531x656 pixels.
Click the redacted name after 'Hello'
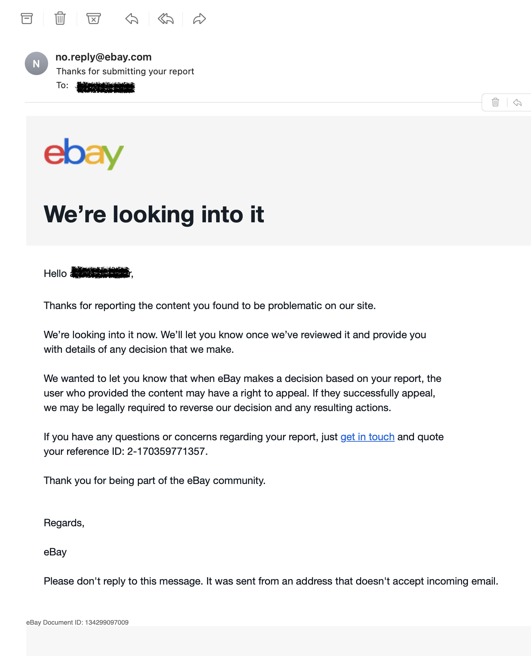101,273
